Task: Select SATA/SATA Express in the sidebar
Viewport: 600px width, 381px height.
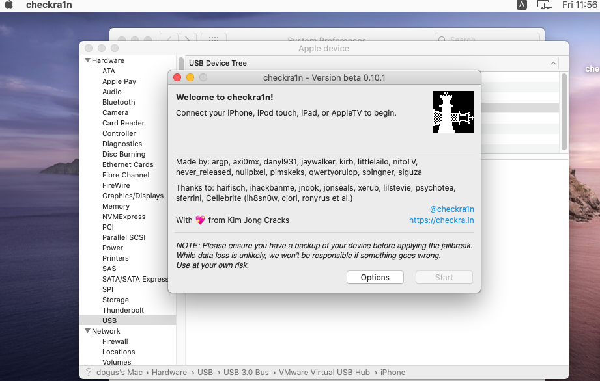Action: pyautogui.click(x=135, y=279)
